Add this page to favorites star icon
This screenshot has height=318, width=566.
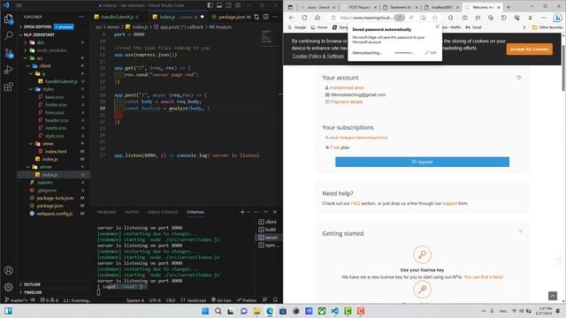coord(435,18)
